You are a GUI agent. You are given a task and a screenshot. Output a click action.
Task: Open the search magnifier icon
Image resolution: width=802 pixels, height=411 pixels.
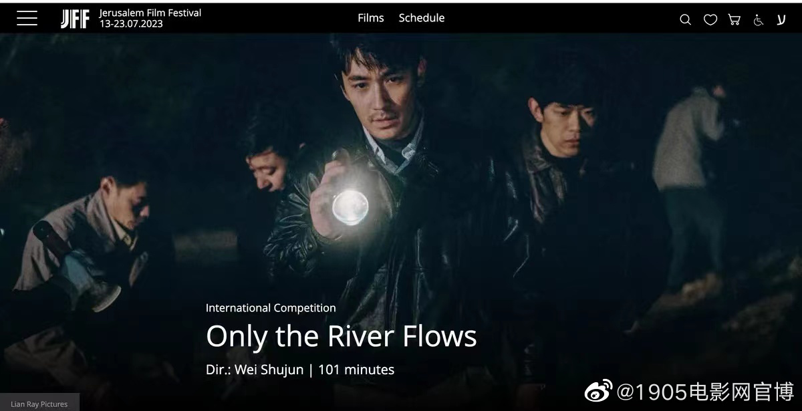[685, 19]
